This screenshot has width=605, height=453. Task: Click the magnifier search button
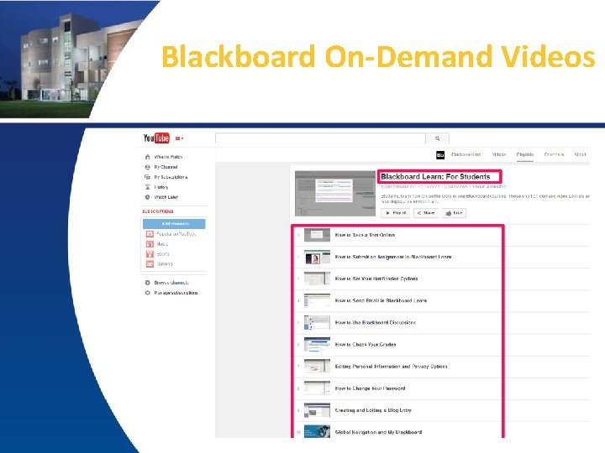point(437,138)
